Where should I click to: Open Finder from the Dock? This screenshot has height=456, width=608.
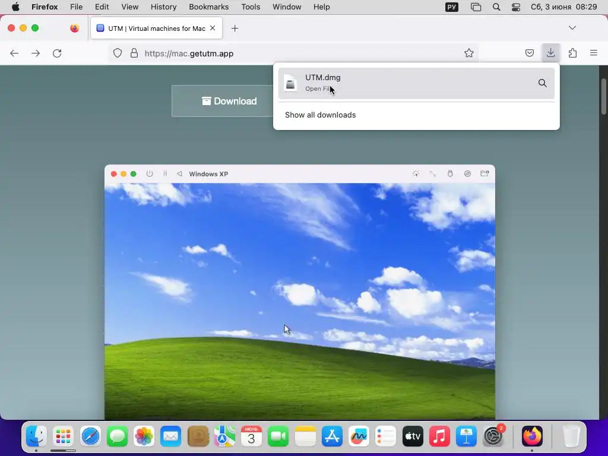36,437
